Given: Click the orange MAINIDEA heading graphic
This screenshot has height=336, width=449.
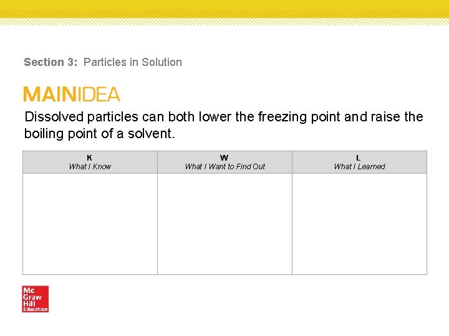Looking at the screenshot, I should pos(72,95).
